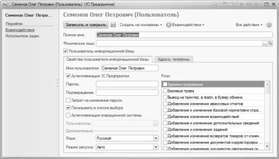Viewport: 279px width, 159px height.
Task: Click the 1C logo icon in title bar
Action: [5, 4]
